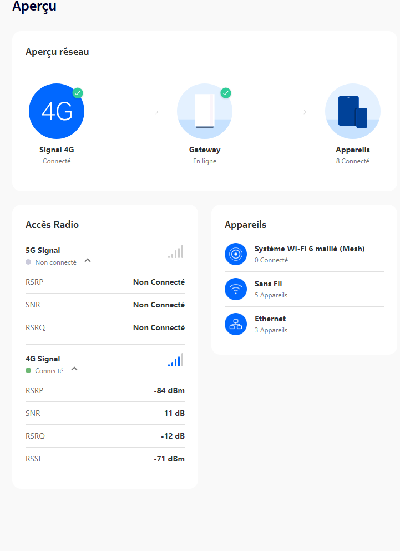Image resolution: width=400 pixels, height=551 pixels.
Task: Click the 8 Connecté devices count
Action: 353,161
